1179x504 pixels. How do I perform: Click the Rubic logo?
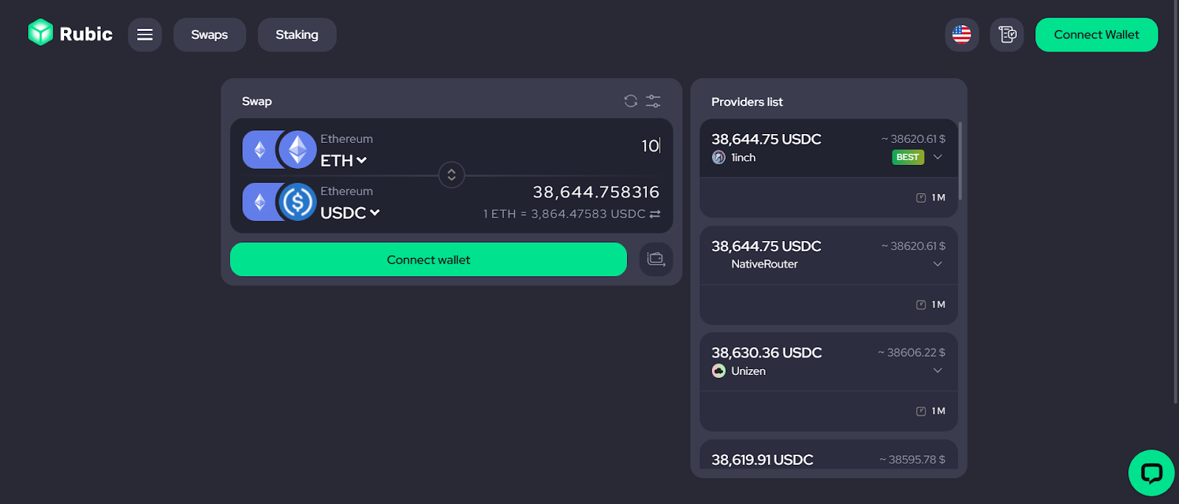tap(70, 34)
